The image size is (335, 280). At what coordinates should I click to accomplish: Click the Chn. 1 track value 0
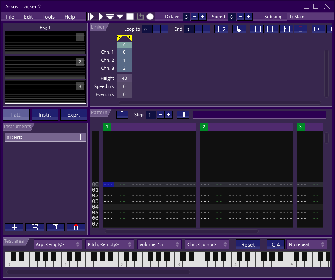(x=124, y=52)
